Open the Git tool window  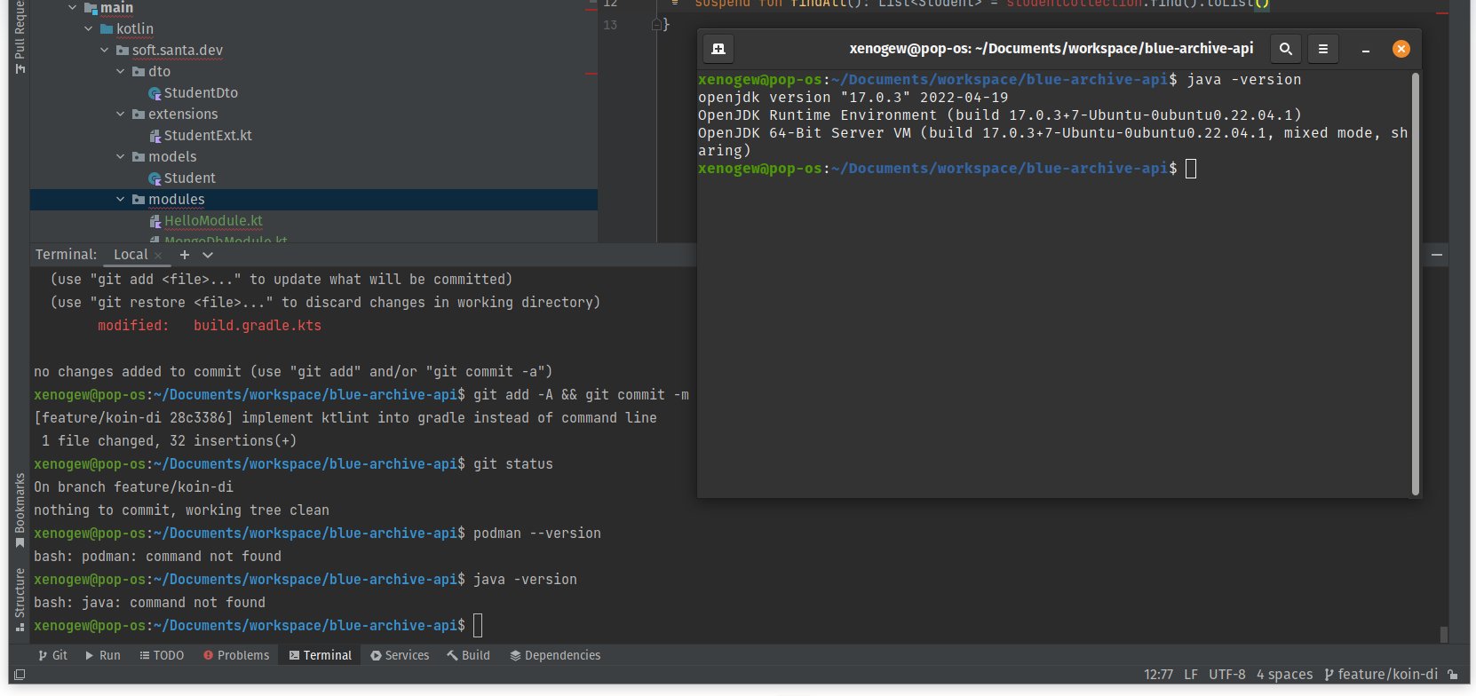point(52,655)
